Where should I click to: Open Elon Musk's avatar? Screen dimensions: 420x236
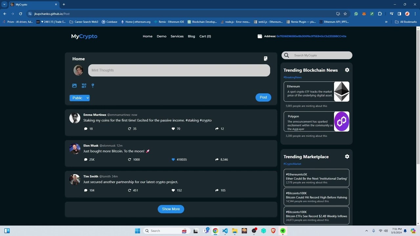tap(75, 148)
